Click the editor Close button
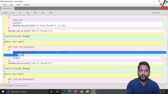This screenshot has height=94, width=168. [x=51, y=13]
